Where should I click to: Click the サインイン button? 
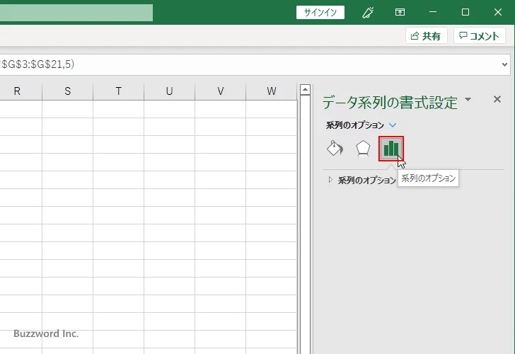pos(320,13)
